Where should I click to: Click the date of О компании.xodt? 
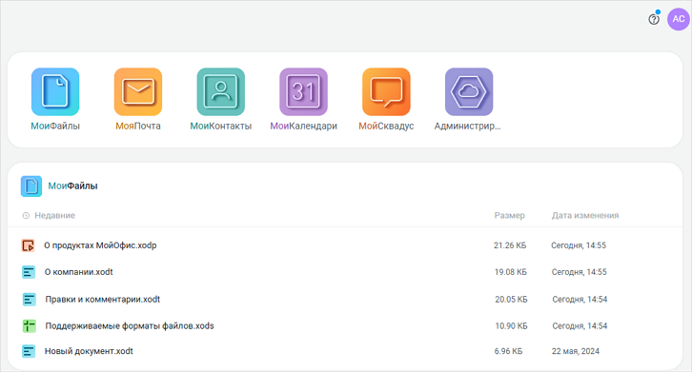[x=579, y=272]
